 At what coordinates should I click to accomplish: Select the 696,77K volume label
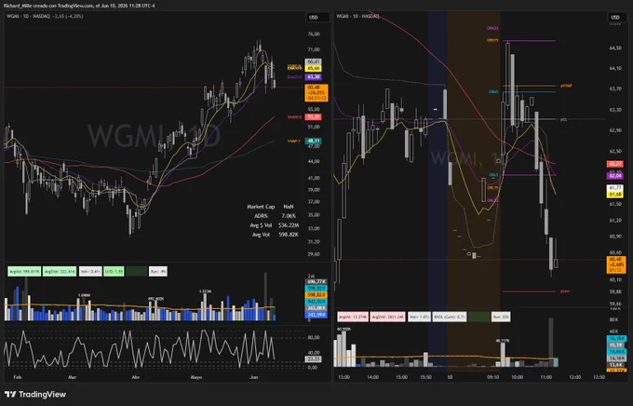coord(316,281)
